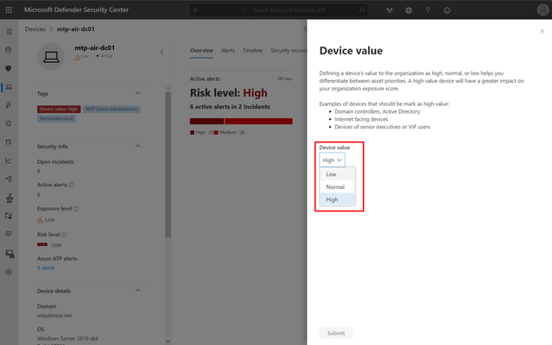The height and width of the screenshot is (345, 552).
Task: Open the Devices laptop icon in sidebar
Action: pyautogui.click(x=9, y=87)
